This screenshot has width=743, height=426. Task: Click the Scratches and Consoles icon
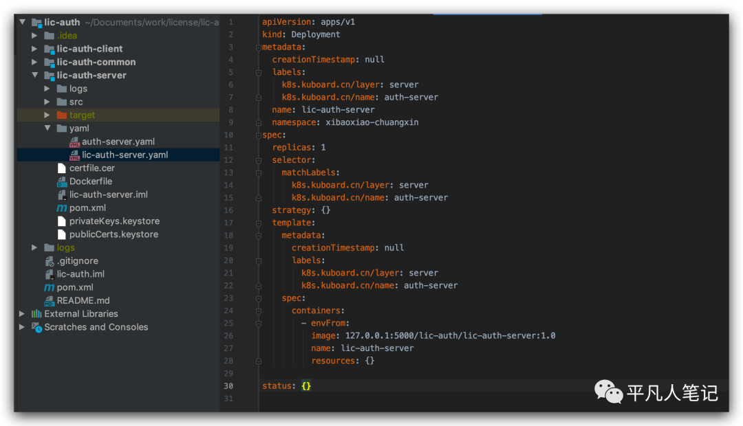[x=36, y=328]
